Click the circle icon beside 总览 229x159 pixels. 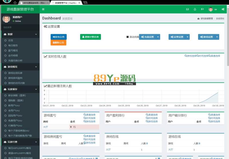[x=5, y=40]
